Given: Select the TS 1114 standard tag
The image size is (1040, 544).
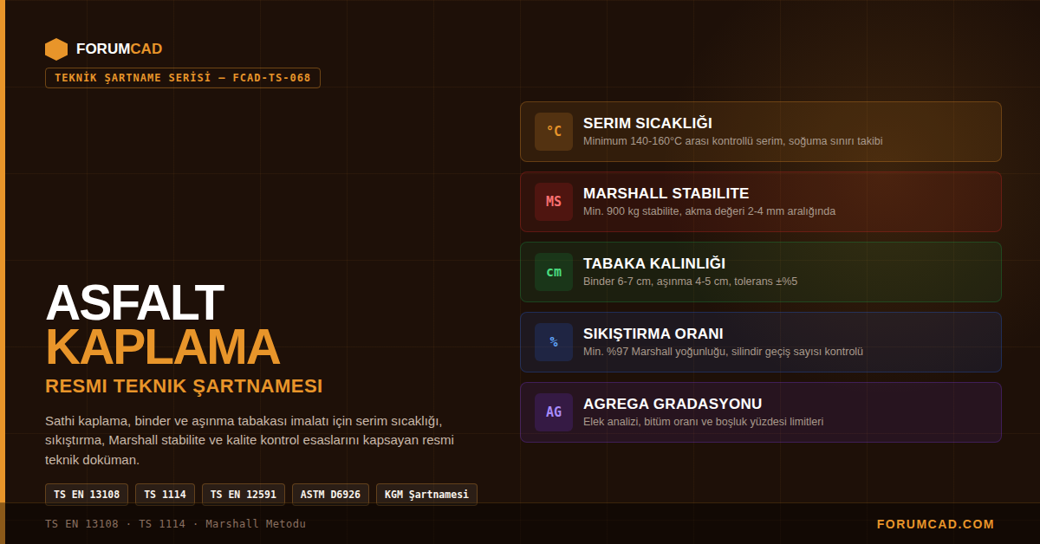Looking at the screenshot, I should [x=165, y=495].
